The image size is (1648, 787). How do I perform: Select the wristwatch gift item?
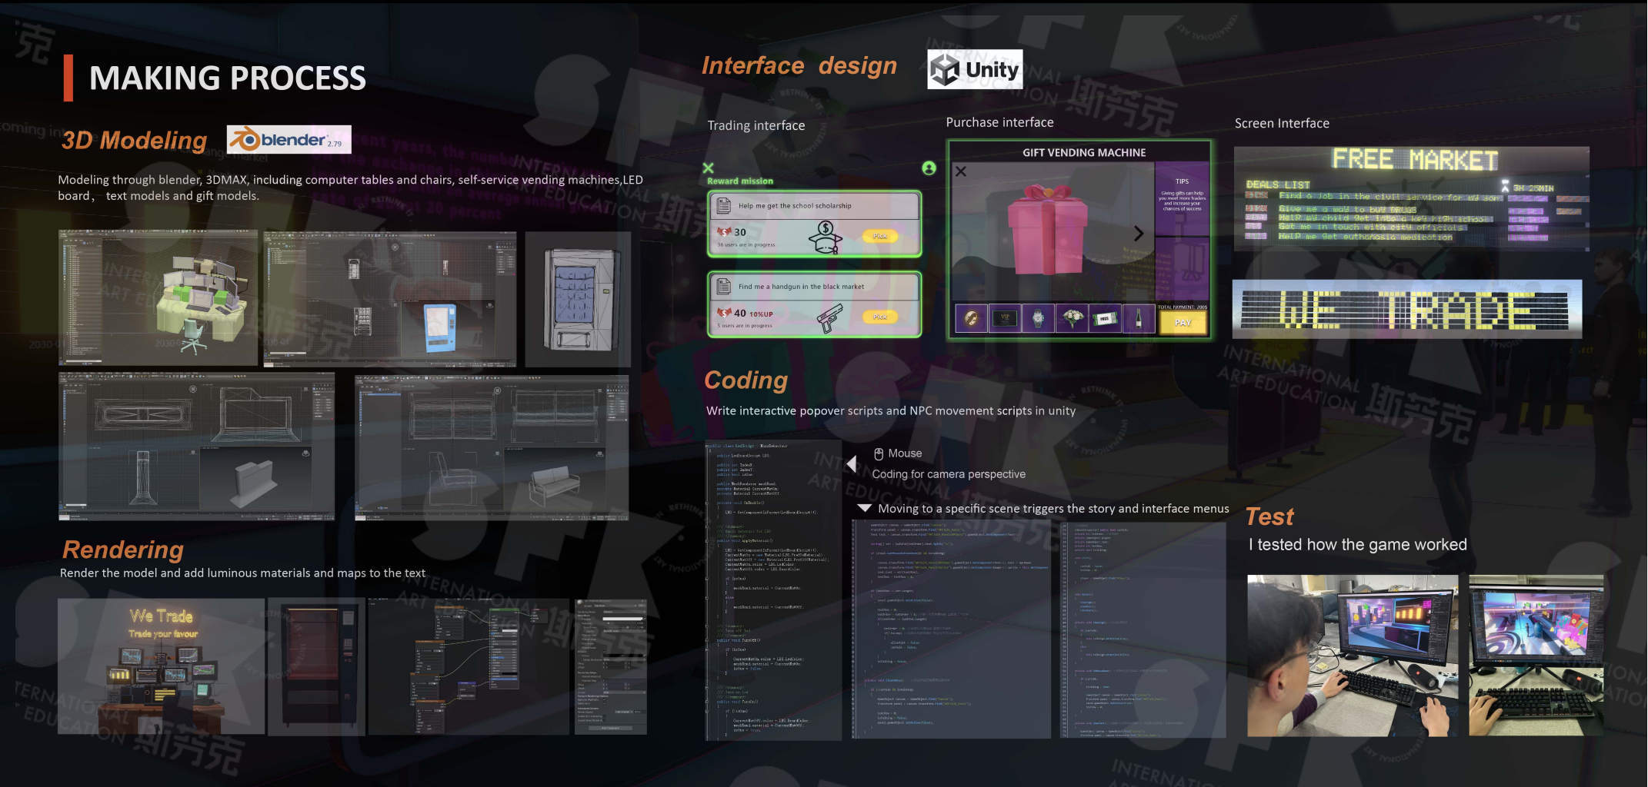point(1038,318)
